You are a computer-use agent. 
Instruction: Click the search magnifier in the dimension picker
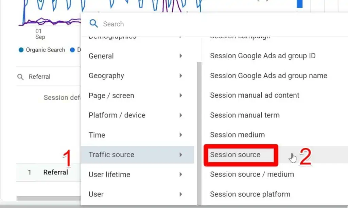coord(93,24)
